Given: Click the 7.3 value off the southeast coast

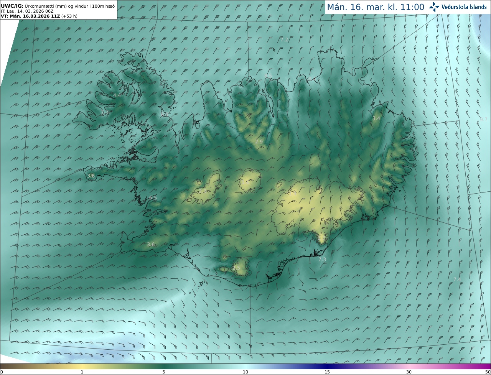Looking at the screenshot, I should coord(322,259).
